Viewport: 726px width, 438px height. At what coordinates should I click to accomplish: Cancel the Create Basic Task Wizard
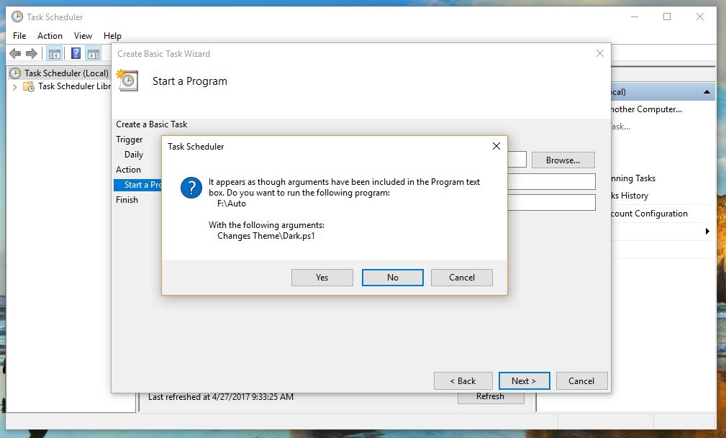581,380
